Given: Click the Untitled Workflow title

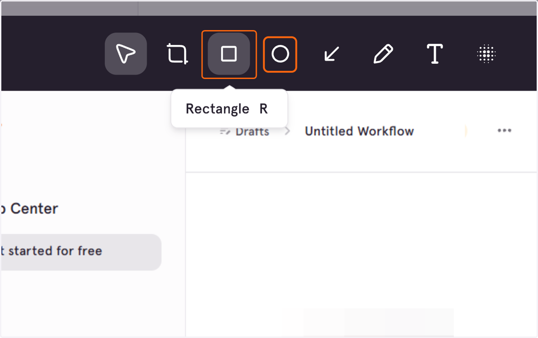Looking at the screenshot, I should coord(359,131).
